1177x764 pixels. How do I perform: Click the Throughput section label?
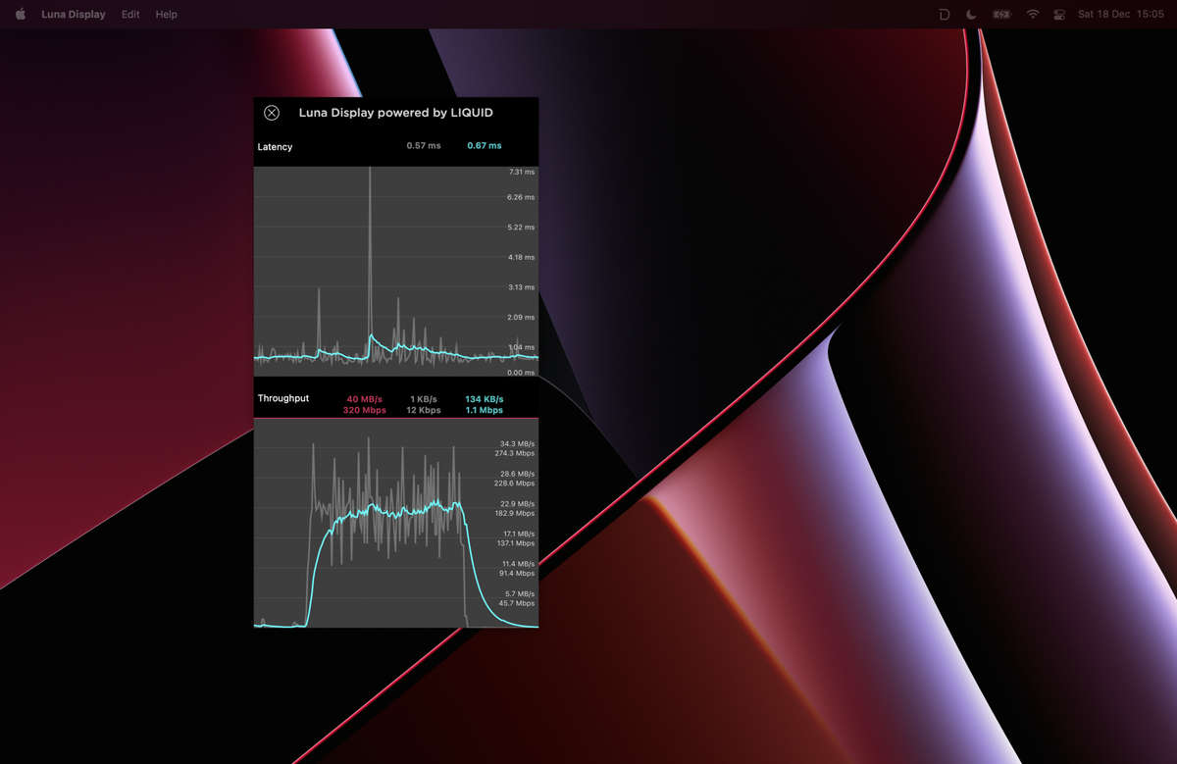coord(283,398)
